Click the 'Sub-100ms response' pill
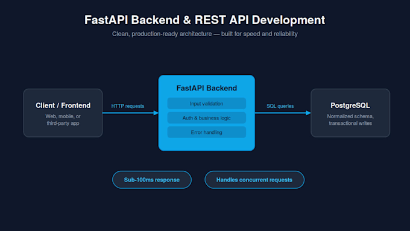The width and height of the screenshot is (410, 231). [x=152, y=180]
